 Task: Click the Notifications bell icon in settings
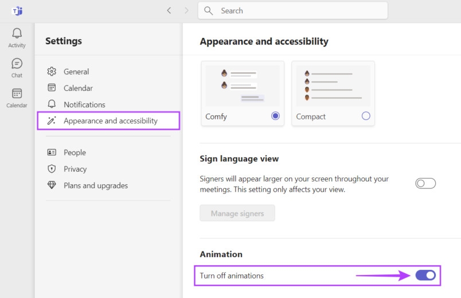point(52,104)
